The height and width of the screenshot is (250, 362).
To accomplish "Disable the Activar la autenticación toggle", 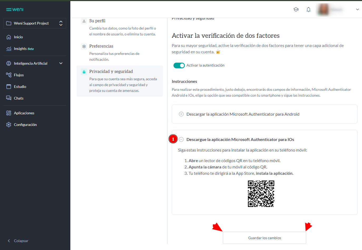I will (x=179, y=65).
